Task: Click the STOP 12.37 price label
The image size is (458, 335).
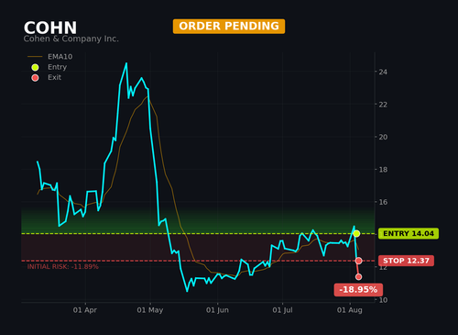Action: click(406, 261)
